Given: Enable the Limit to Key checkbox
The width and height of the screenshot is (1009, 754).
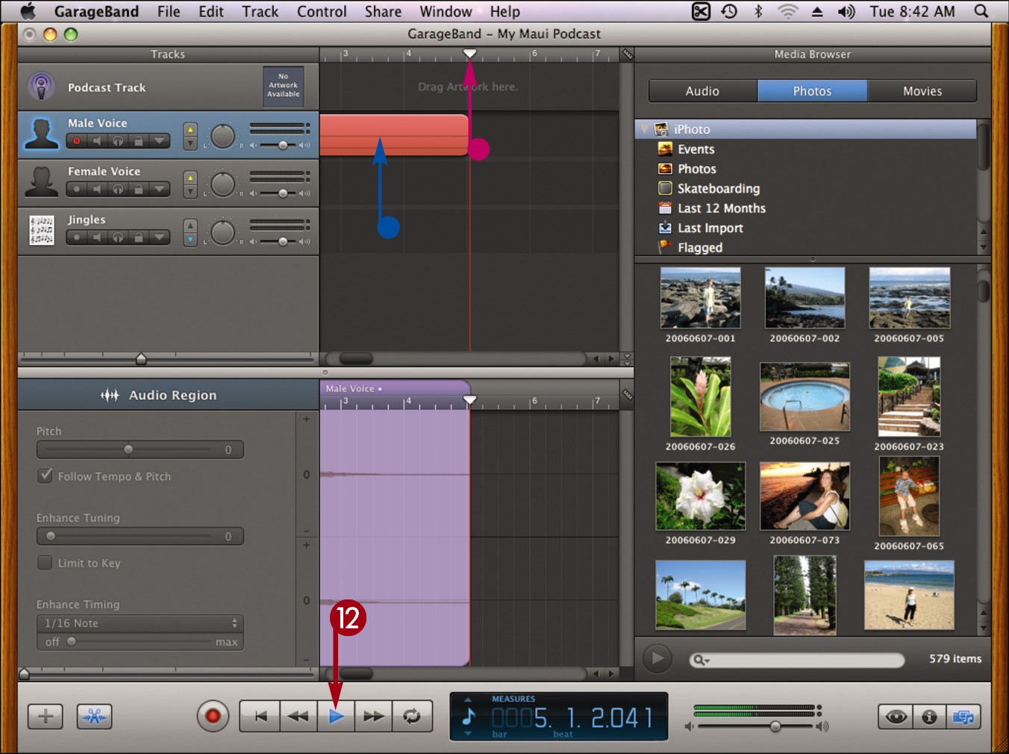Looking at the screenshot, I should [x=45, y=562].
